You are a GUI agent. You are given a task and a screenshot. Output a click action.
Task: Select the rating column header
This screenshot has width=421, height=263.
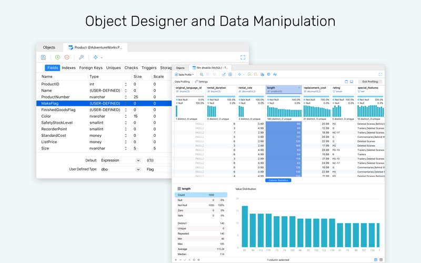coord(343,89)
